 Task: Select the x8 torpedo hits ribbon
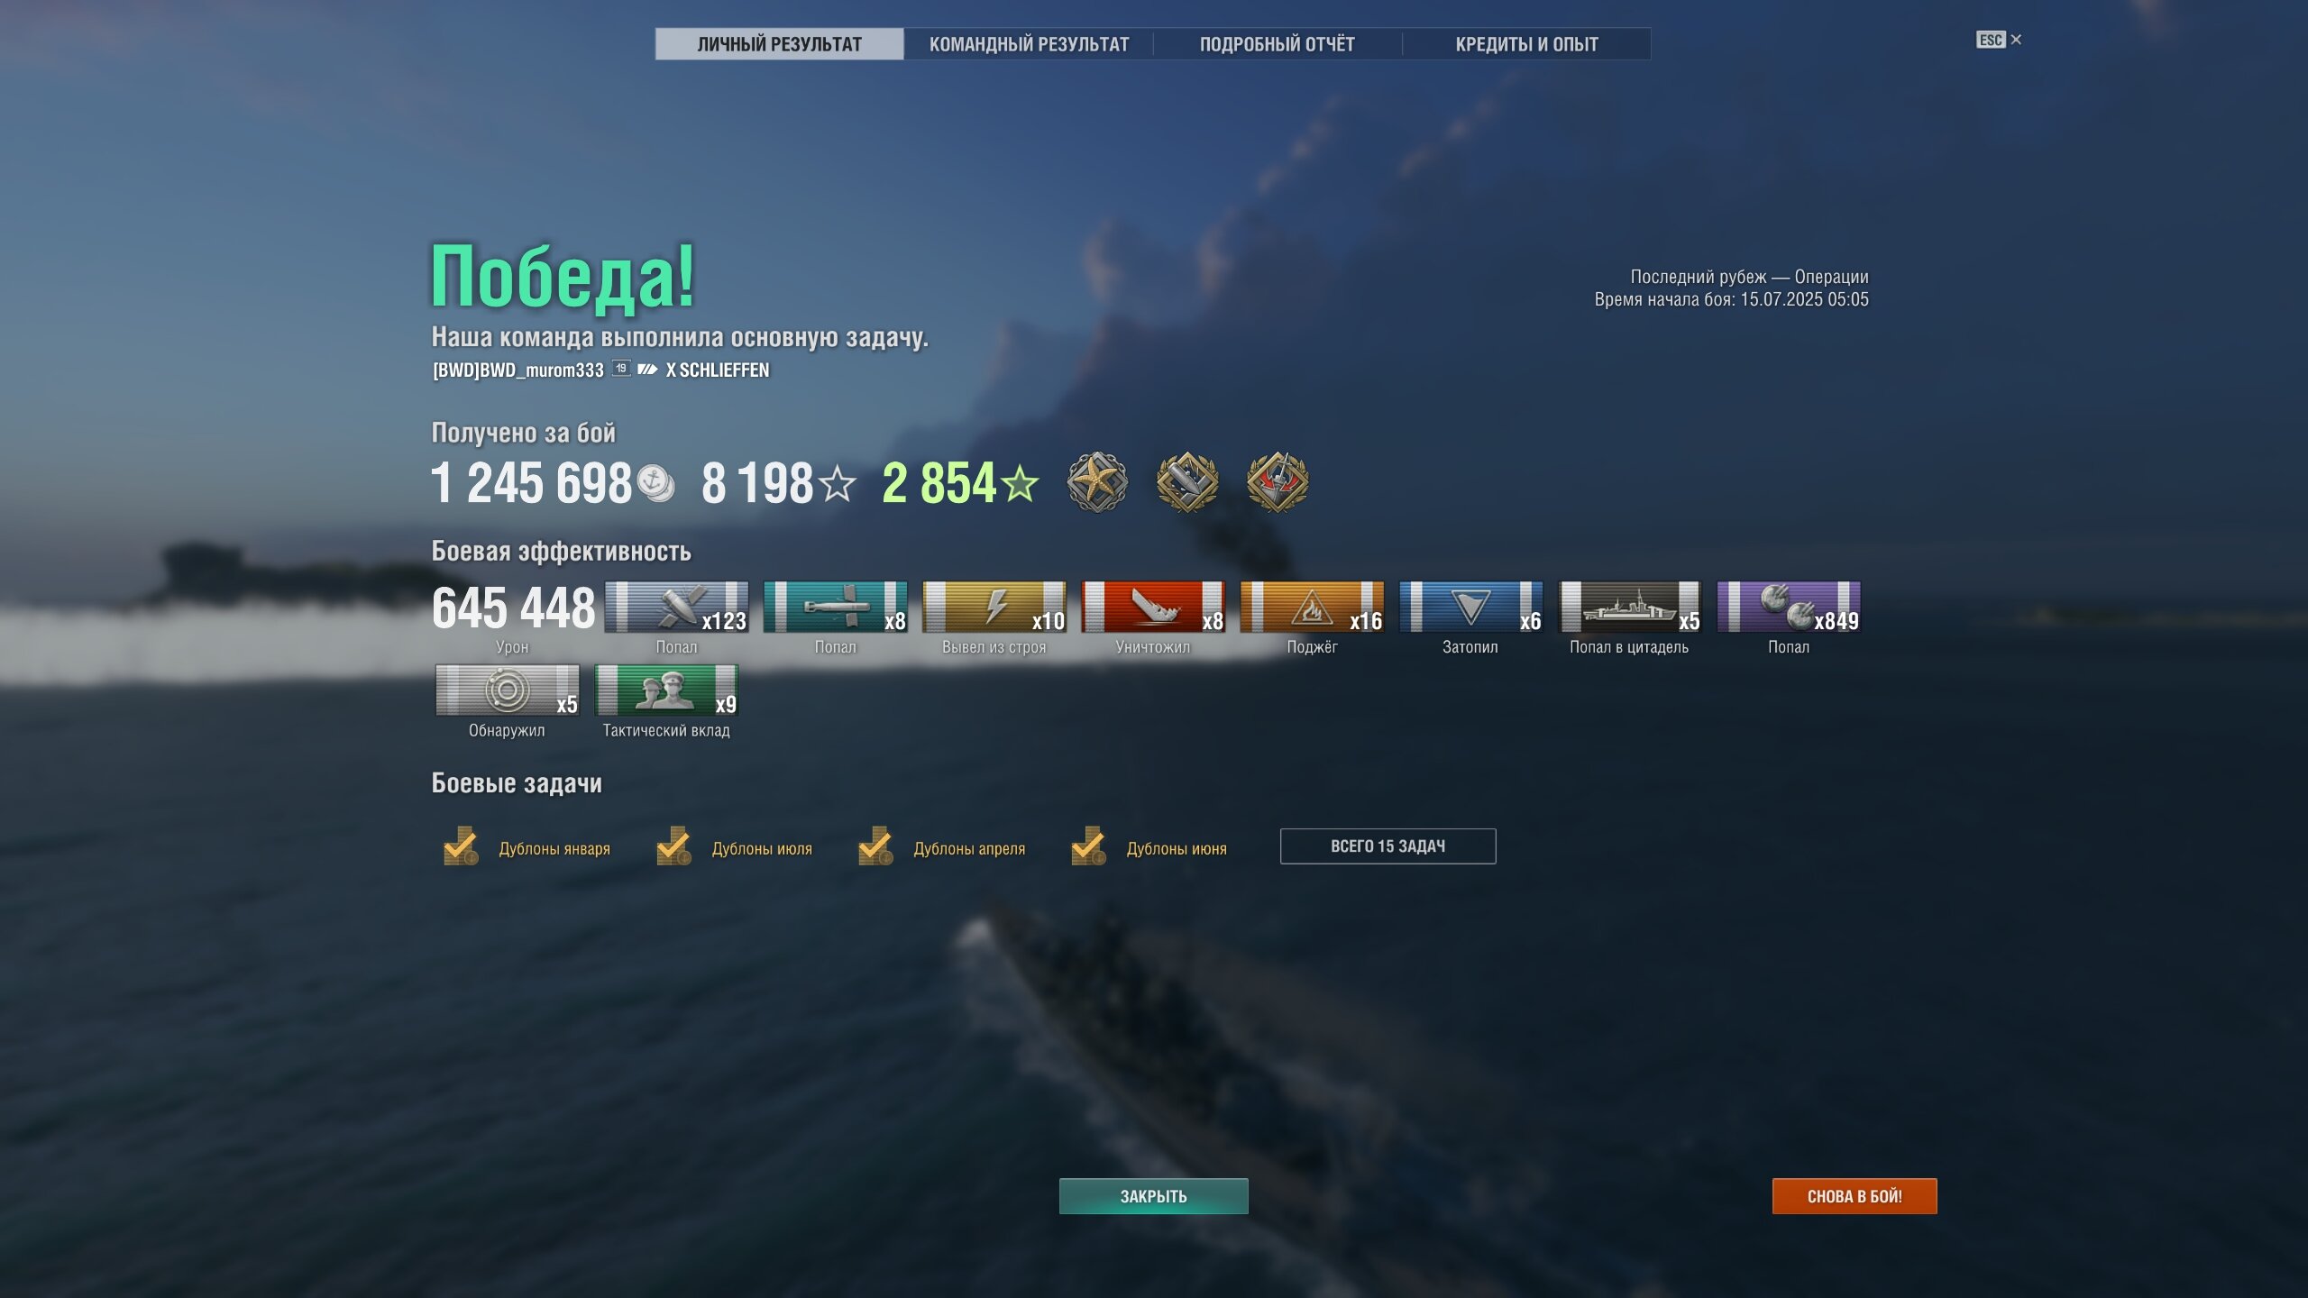coord(836,607)
